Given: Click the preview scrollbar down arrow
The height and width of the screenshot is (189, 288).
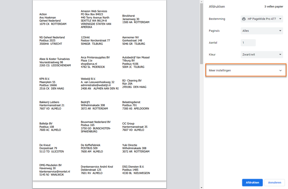Looking at the screenshot, I should 202,188.
